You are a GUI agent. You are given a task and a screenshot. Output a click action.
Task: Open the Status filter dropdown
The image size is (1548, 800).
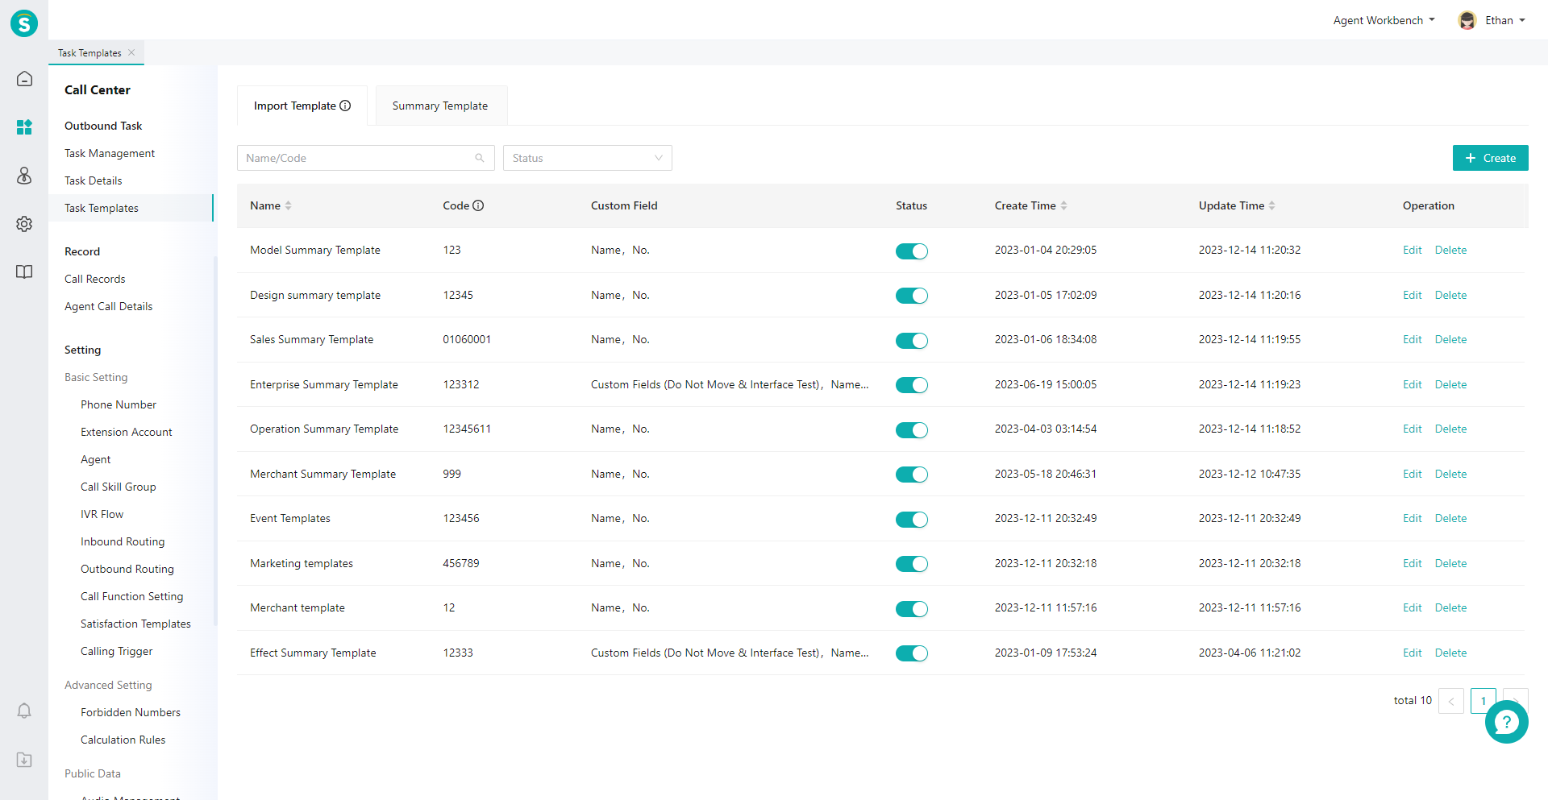tap(587, 158)
